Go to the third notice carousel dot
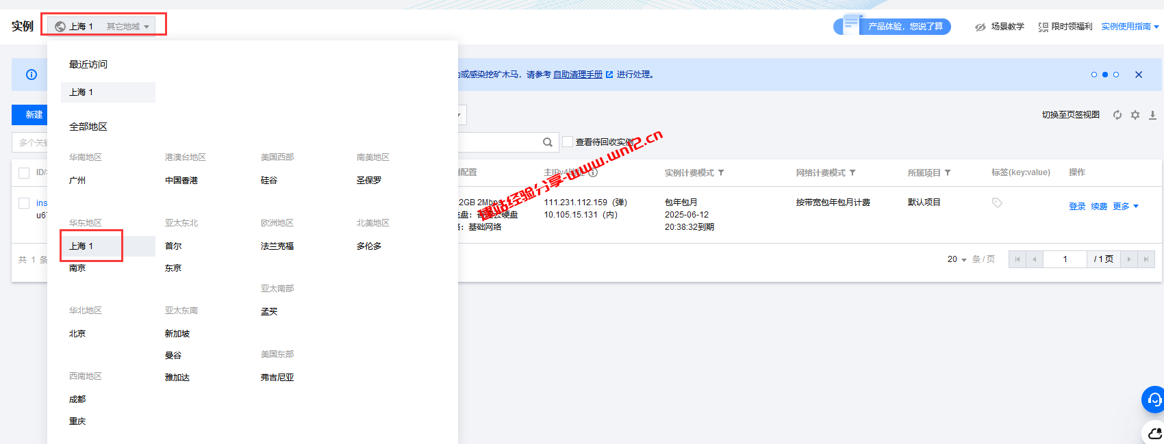Image resolution: width=1164 pixels, height=444 pixels. (x=1116, y=75)
